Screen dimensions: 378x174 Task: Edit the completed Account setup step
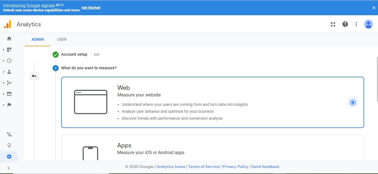pos(97,55)
